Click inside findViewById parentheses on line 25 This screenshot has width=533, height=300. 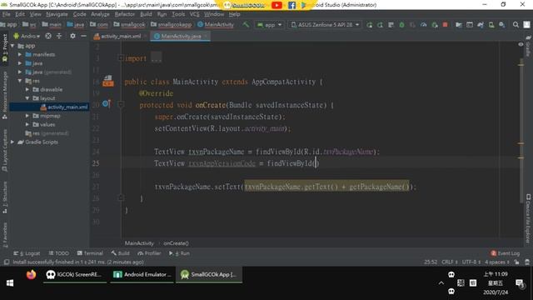click(x=316, y=163)
